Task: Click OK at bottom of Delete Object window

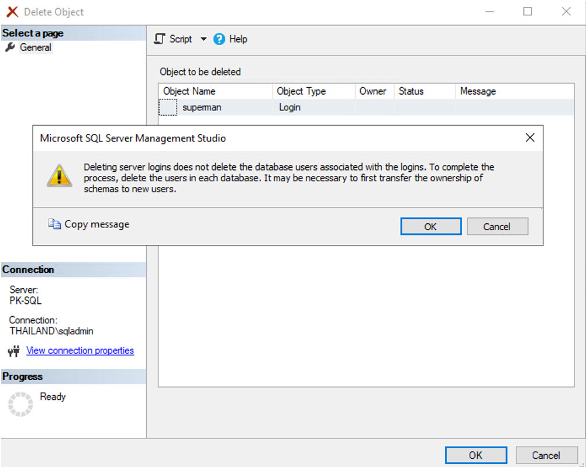Action: (x=475, y=455)
